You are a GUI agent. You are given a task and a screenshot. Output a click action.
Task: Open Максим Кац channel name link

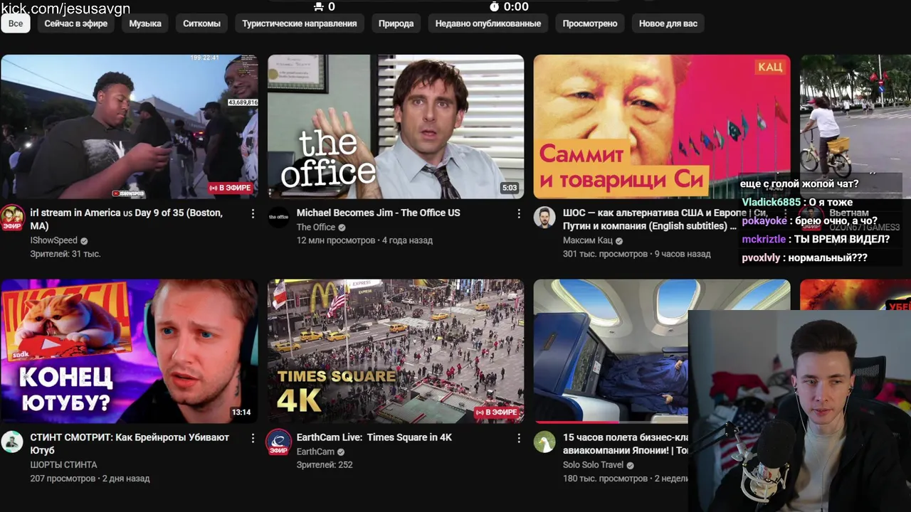tap(588, 241)
